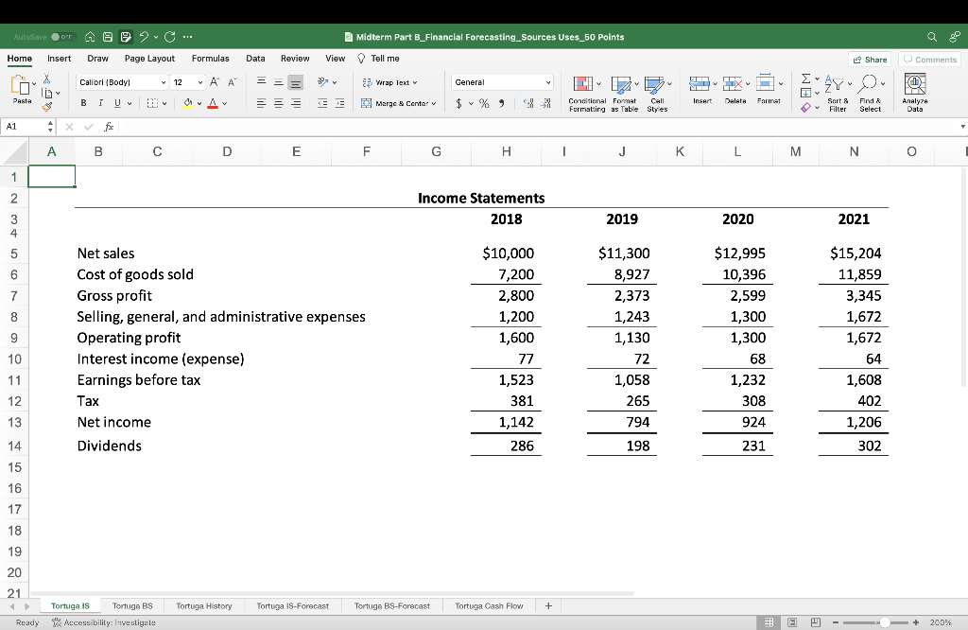Click the Format Painter brush icon
Screen dimensions: 968x630
[x=47, y=106]
